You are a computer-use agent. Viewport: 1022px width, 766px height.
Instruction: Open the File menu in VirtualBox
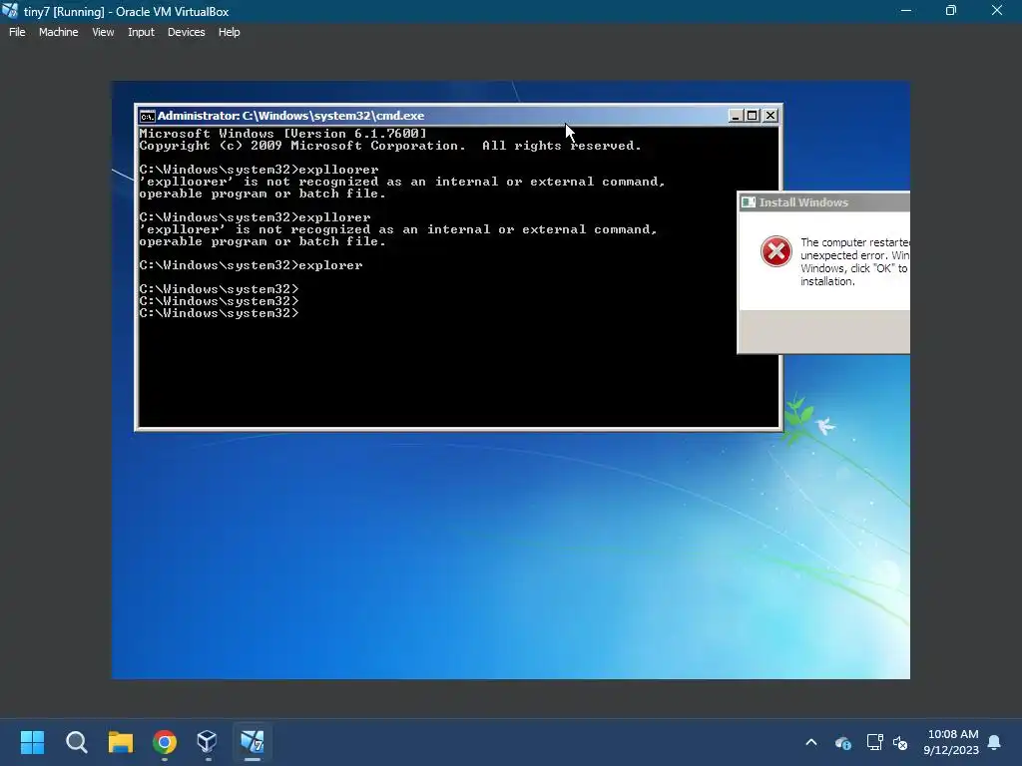(17, 32)
